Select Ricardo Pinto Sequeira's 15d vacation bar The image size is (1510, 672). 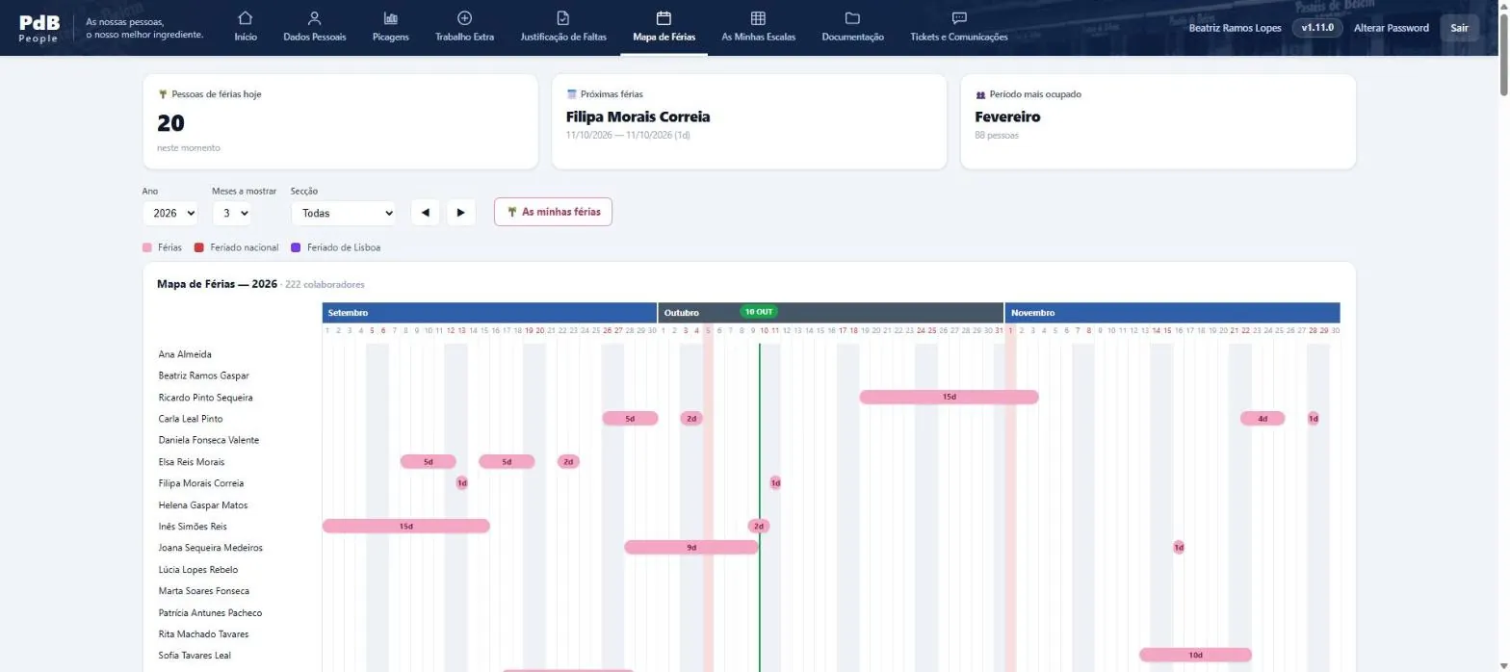click(x=949, y=397)
